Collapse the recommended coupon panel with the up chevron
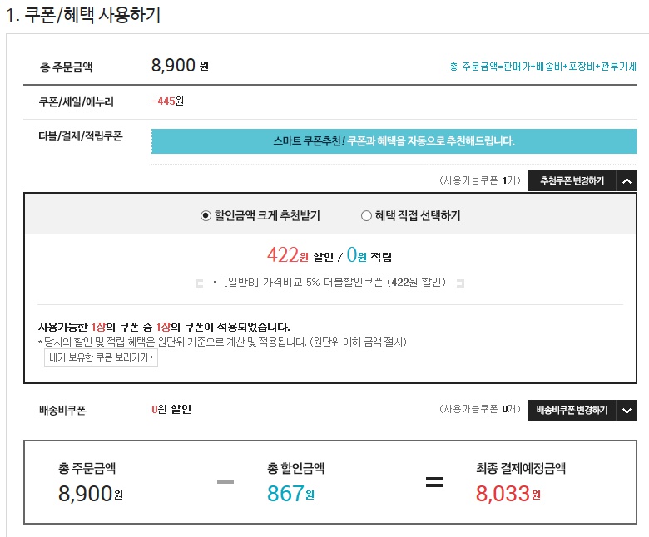This screenshot has height=537, width=649. 627,180
